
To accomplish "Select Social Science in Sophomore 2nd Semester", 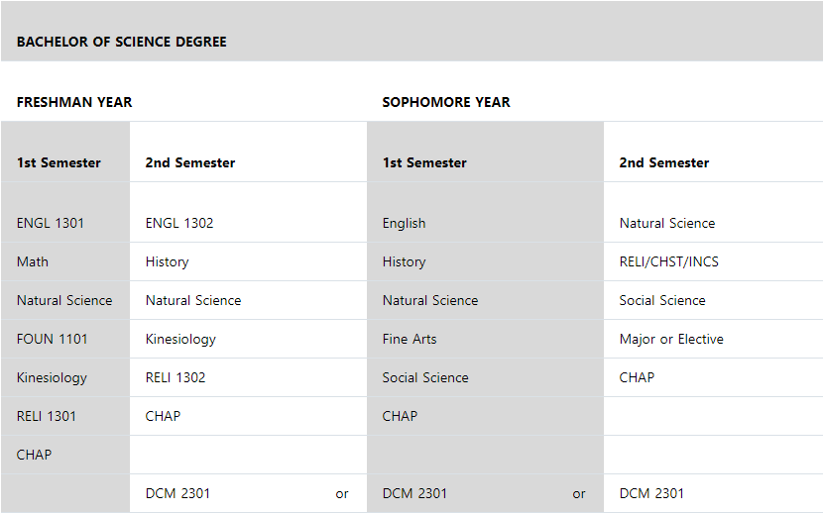I will coord(662,300).
